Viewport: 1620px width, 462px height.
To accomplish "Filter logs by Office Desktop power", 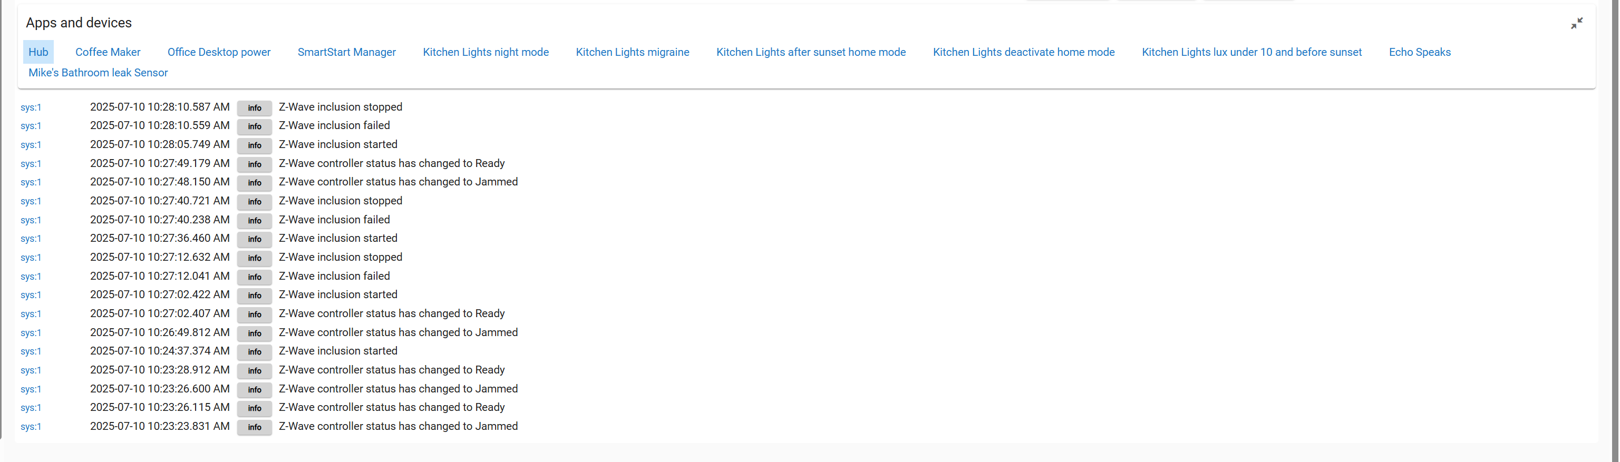I will tap(219, 52).
